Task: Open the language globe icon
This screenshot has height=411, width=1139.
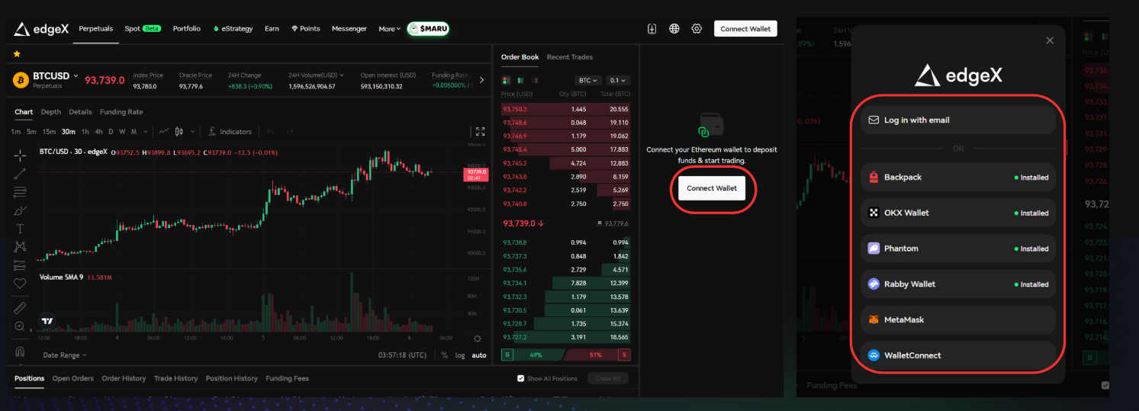Action: click(674, 29)
